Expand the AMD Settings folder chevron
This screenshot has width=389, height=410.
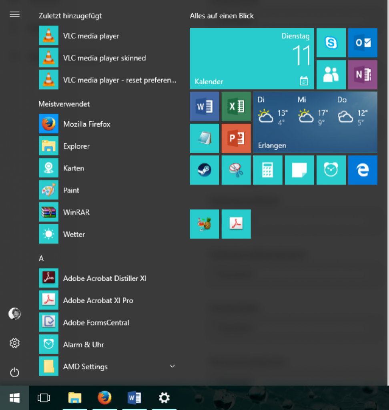172,366
